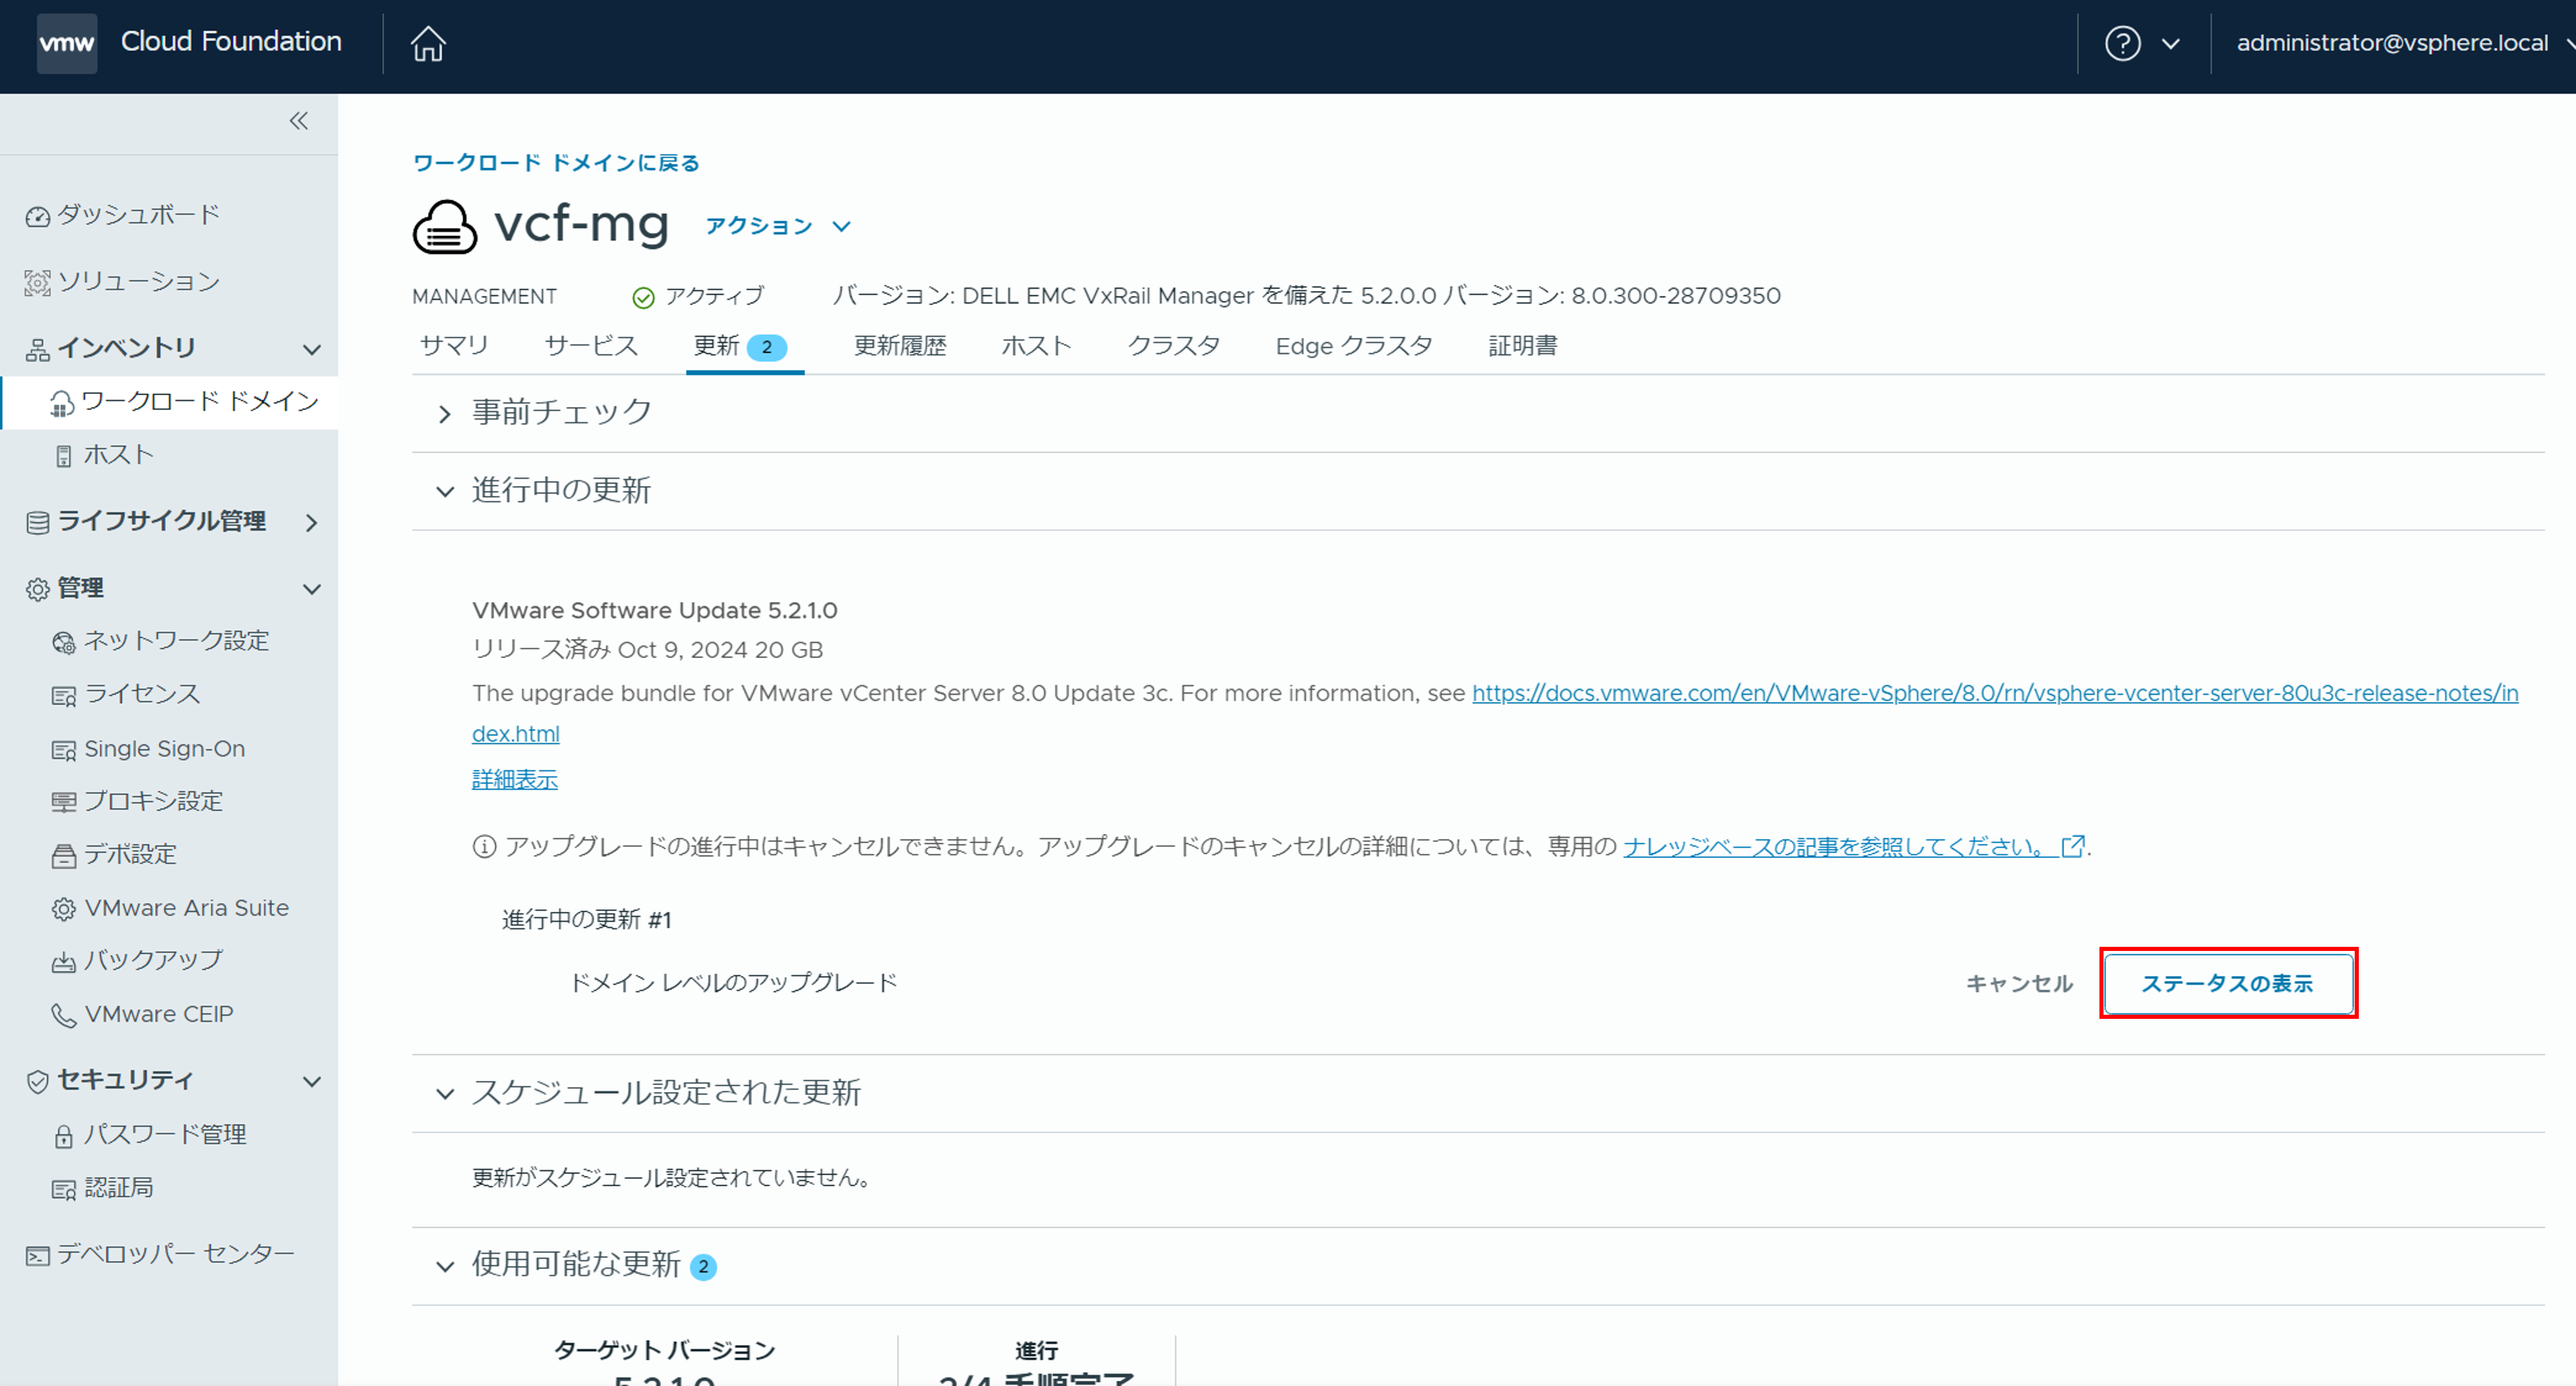Switch to the サマリ tab
The height and width of the screenshot is (1386, 2576).
[454, 346]
